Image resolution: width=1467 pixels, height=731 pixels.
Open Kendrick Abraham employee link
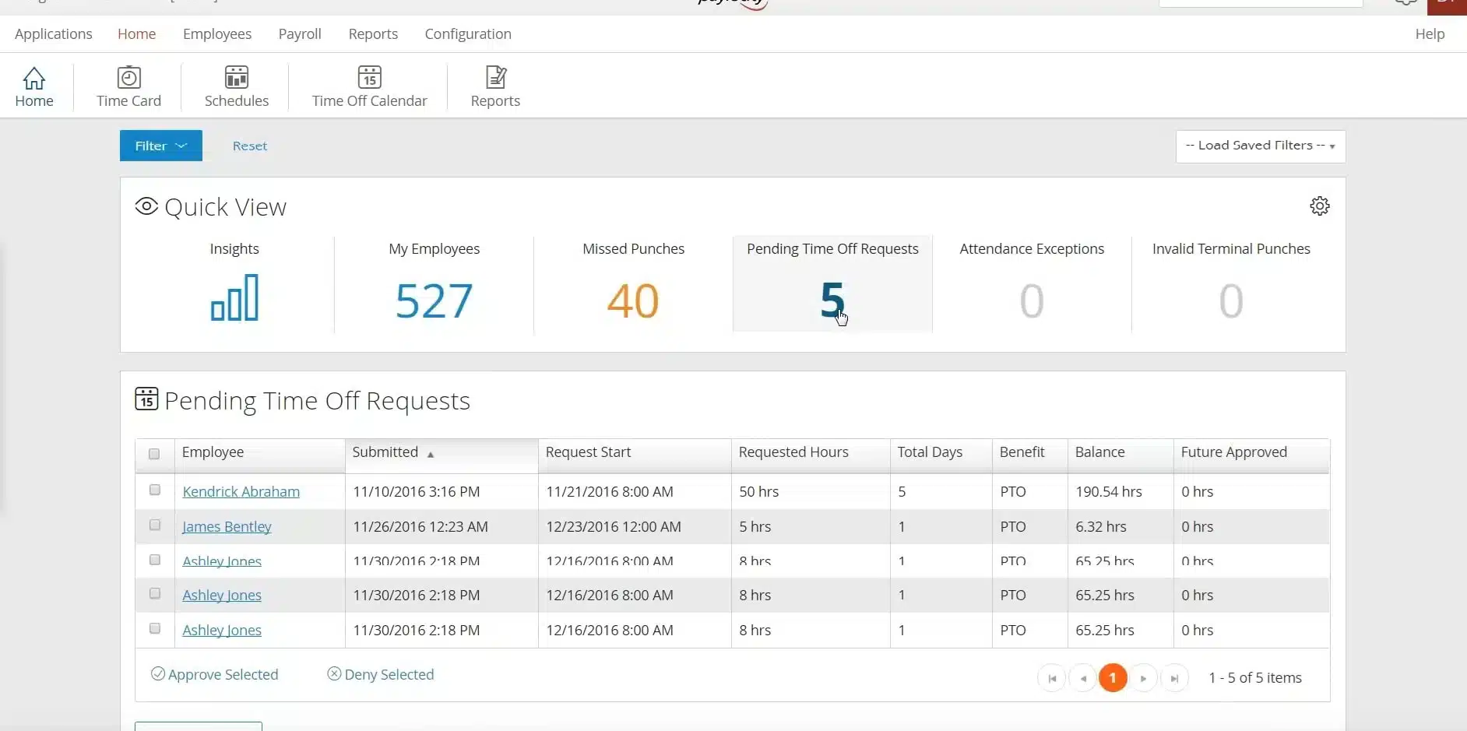click(x=241, y=492)
